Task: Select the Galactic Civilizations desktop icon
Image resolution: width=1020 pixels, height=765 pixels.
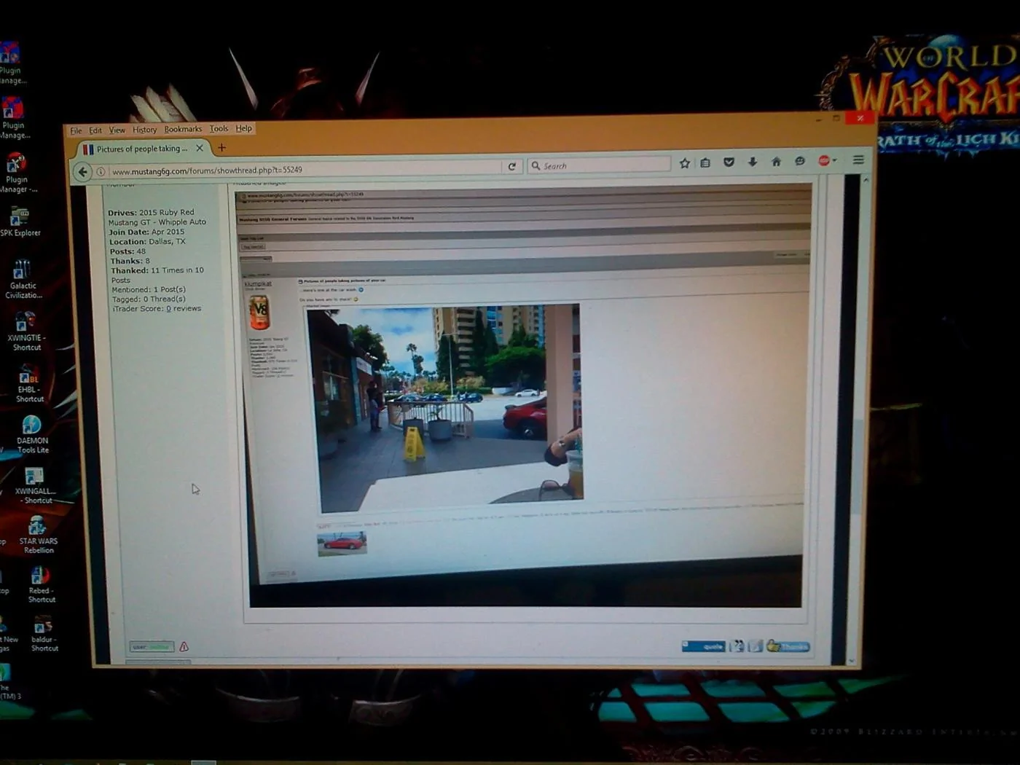Action: (x=23, y=279)
